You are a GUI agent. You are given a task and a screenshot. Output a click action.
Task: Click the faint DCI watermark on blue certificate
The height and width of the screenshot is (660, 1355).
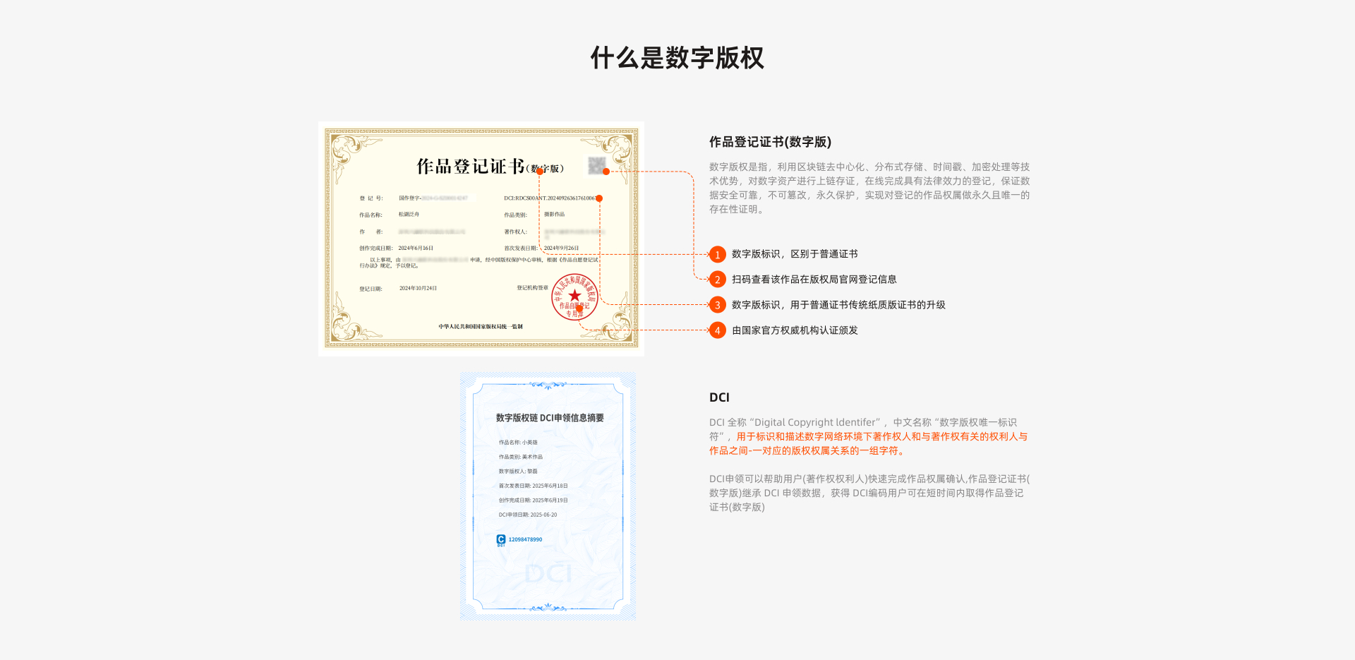548,574
